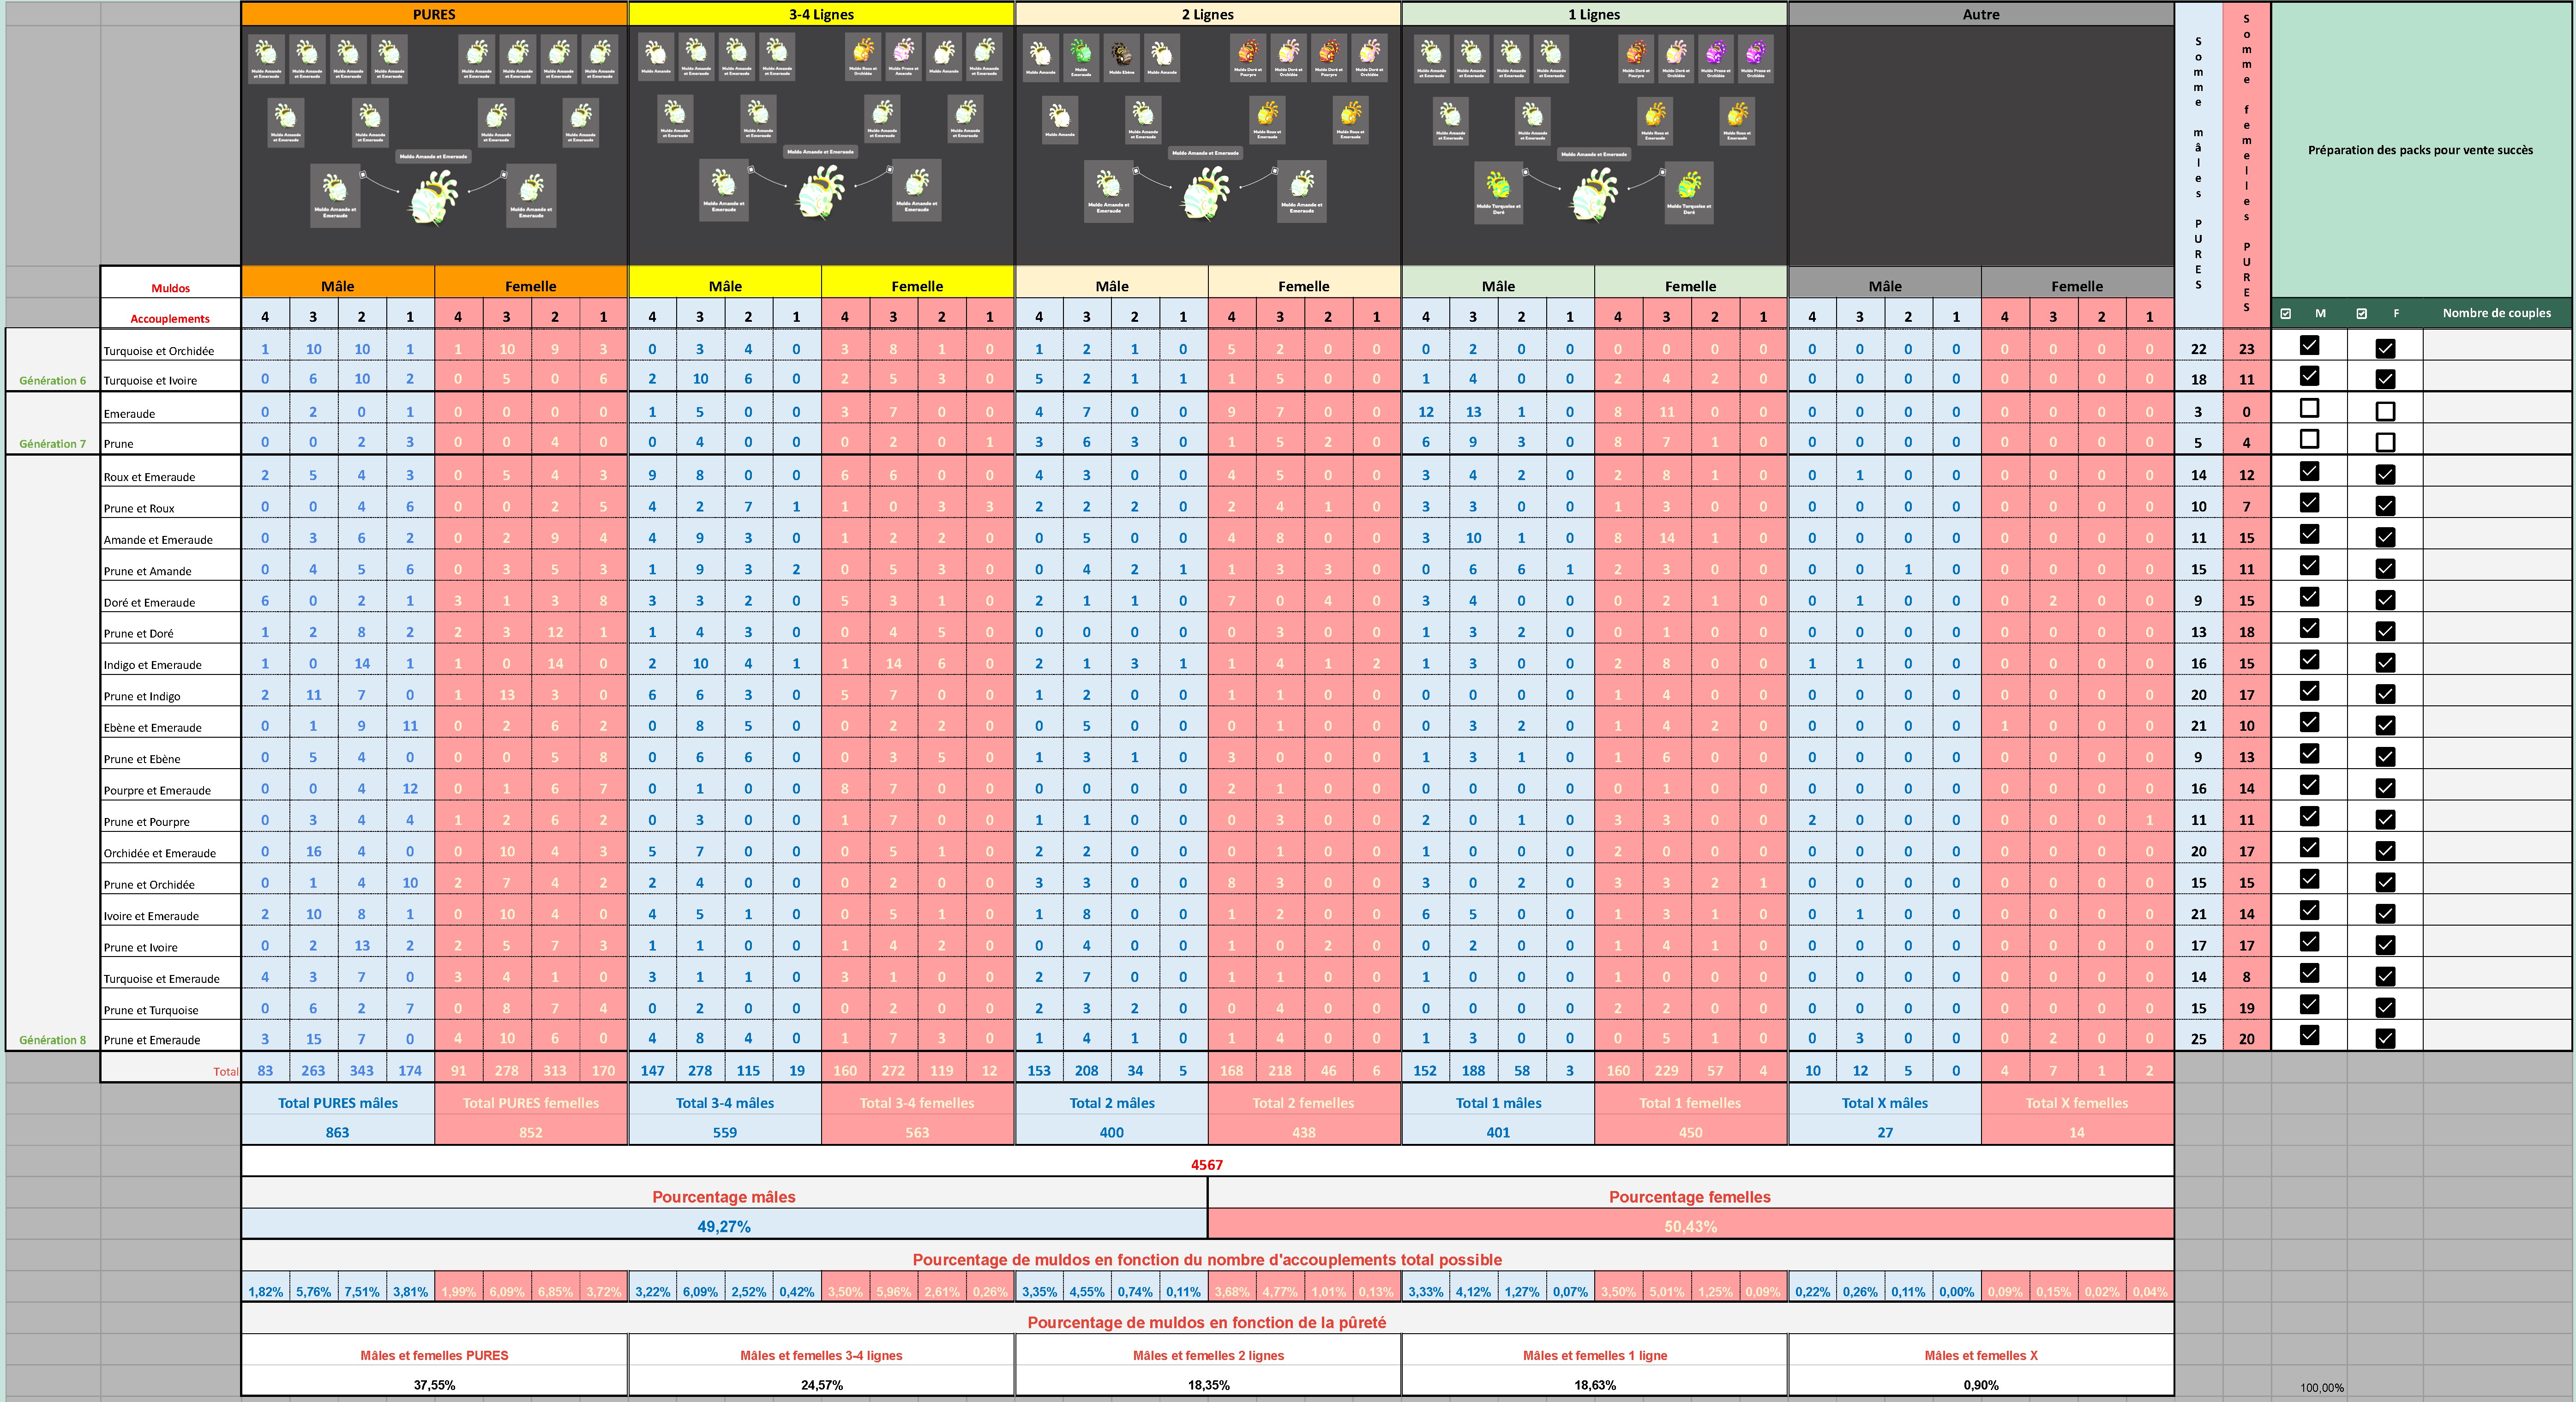The height and width of the screenshot is (1402, 2576).
Task: Uncheck M for Prune et Emeraude row
Action: [x=2309, y=1035]
